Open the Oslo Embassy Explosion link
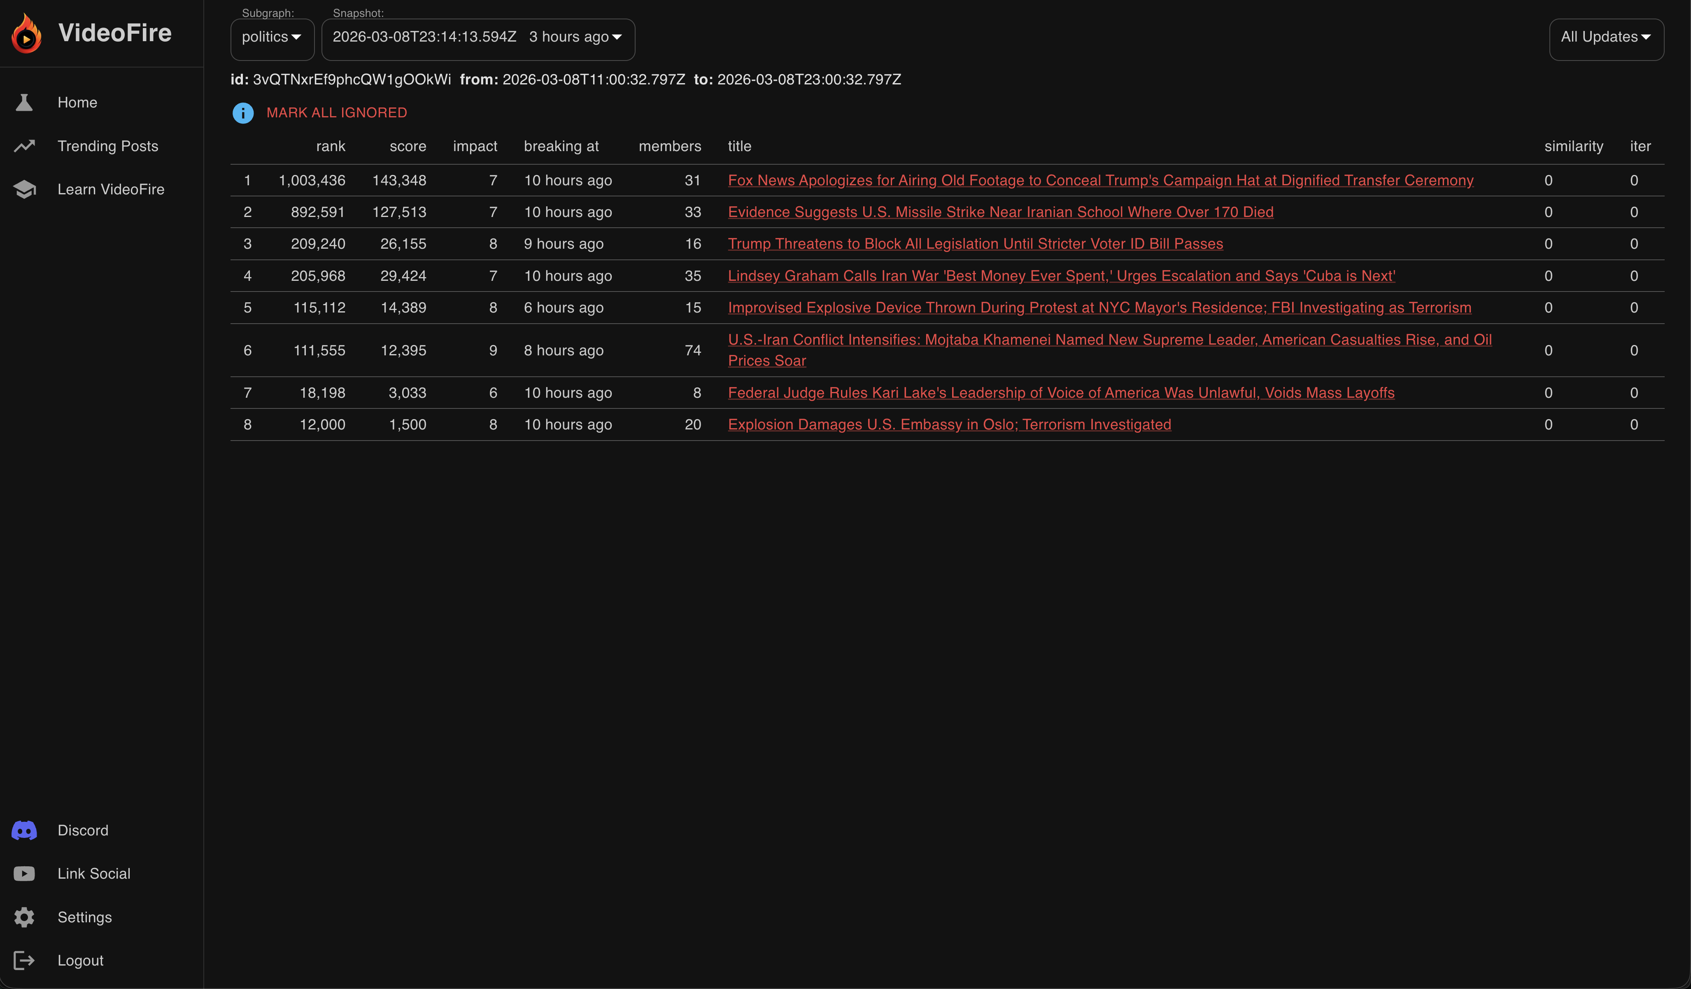Screen dimensions: 1691x989 tap(950, 425)
